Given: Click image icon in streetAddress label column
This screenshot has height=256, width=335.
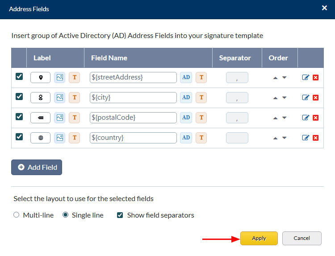Looking at the screenshot, I should [x=59, y=77].
